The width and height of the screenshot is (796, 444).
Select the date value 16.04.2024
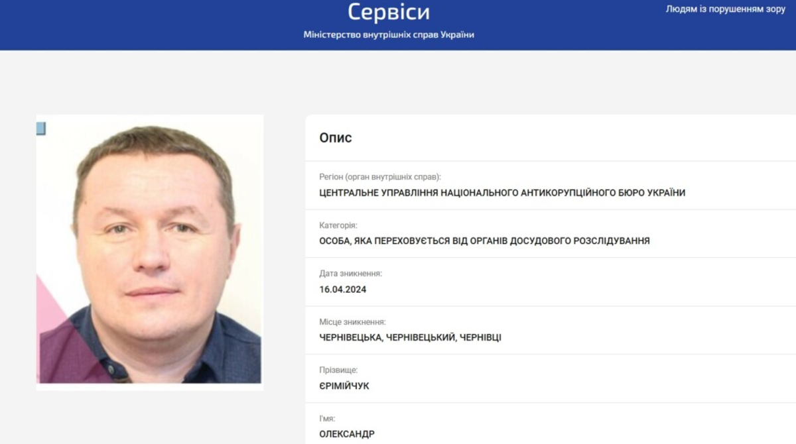343,290
